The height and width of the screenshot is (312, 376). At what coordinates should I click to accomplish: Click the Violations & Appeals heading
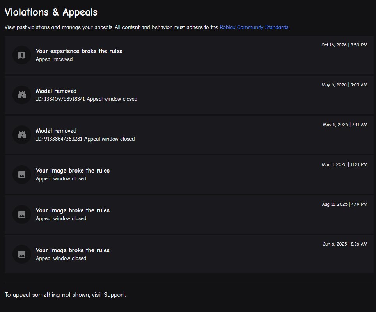point(51,12)
